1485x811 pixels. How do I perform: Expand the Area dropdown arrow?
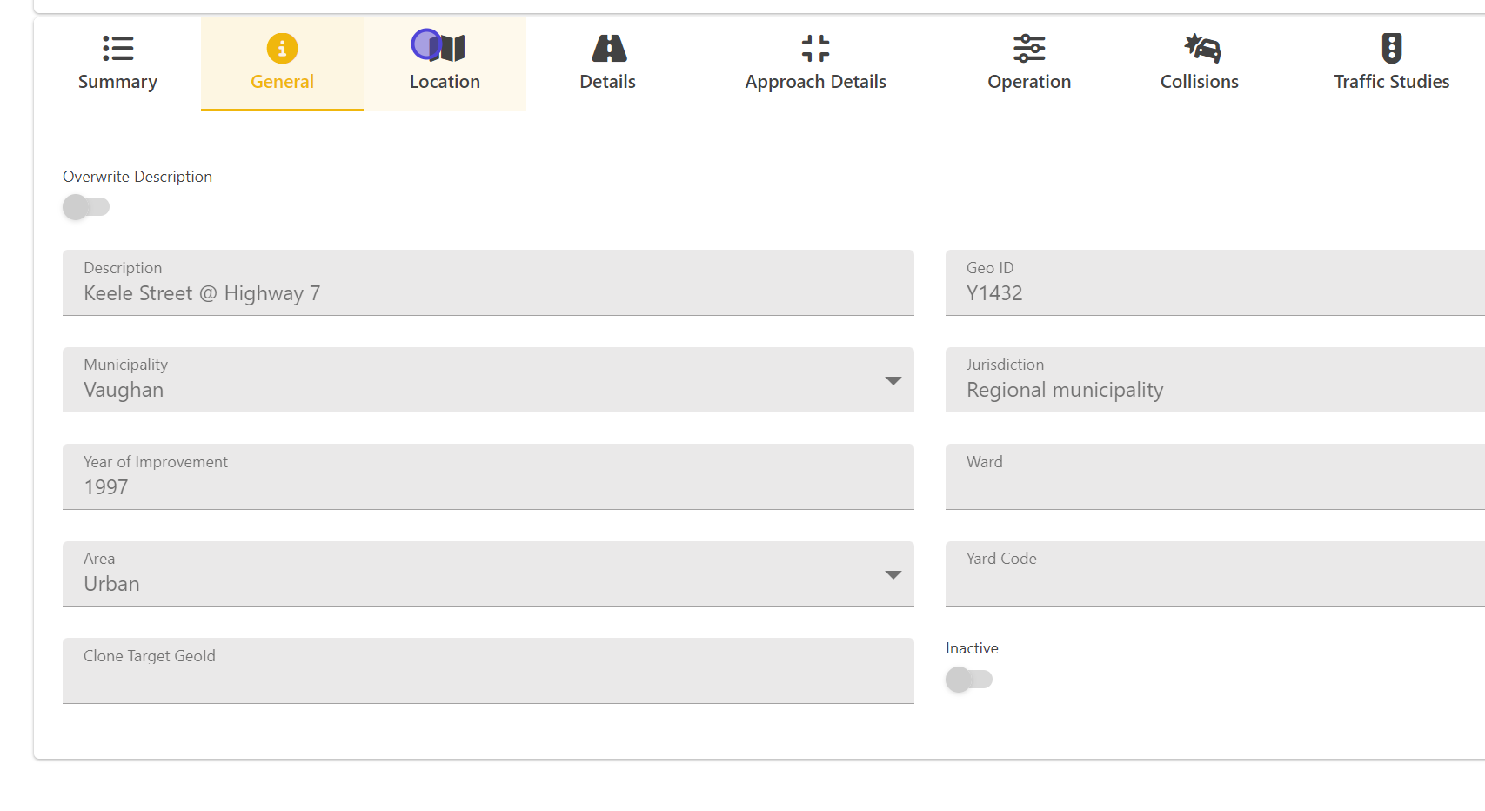click(x=893, y=575)
